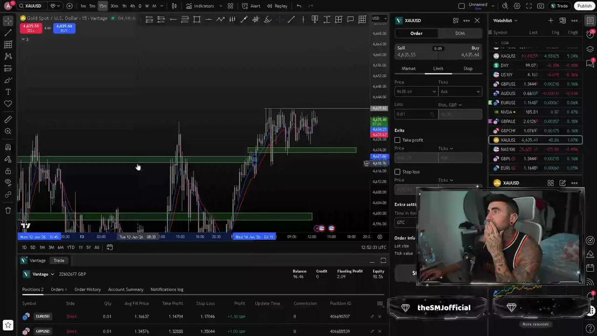Open go to date calendar icon
Screen dimensions: 597x336
point(110,247)
